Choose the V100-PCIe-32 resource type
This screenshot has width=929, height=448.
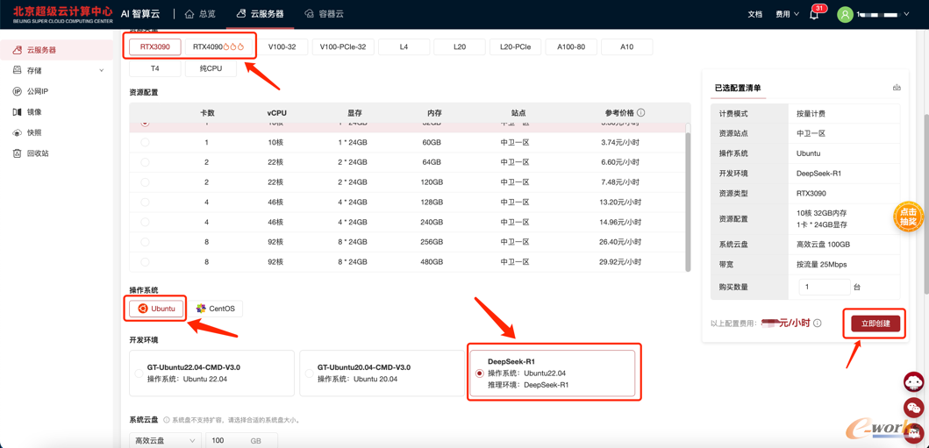click(343, 46)
